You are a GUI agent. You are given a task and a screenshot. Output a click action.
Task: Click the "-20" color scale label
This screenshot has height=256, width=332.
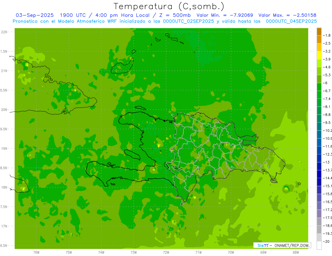click(x=327, y=242)
